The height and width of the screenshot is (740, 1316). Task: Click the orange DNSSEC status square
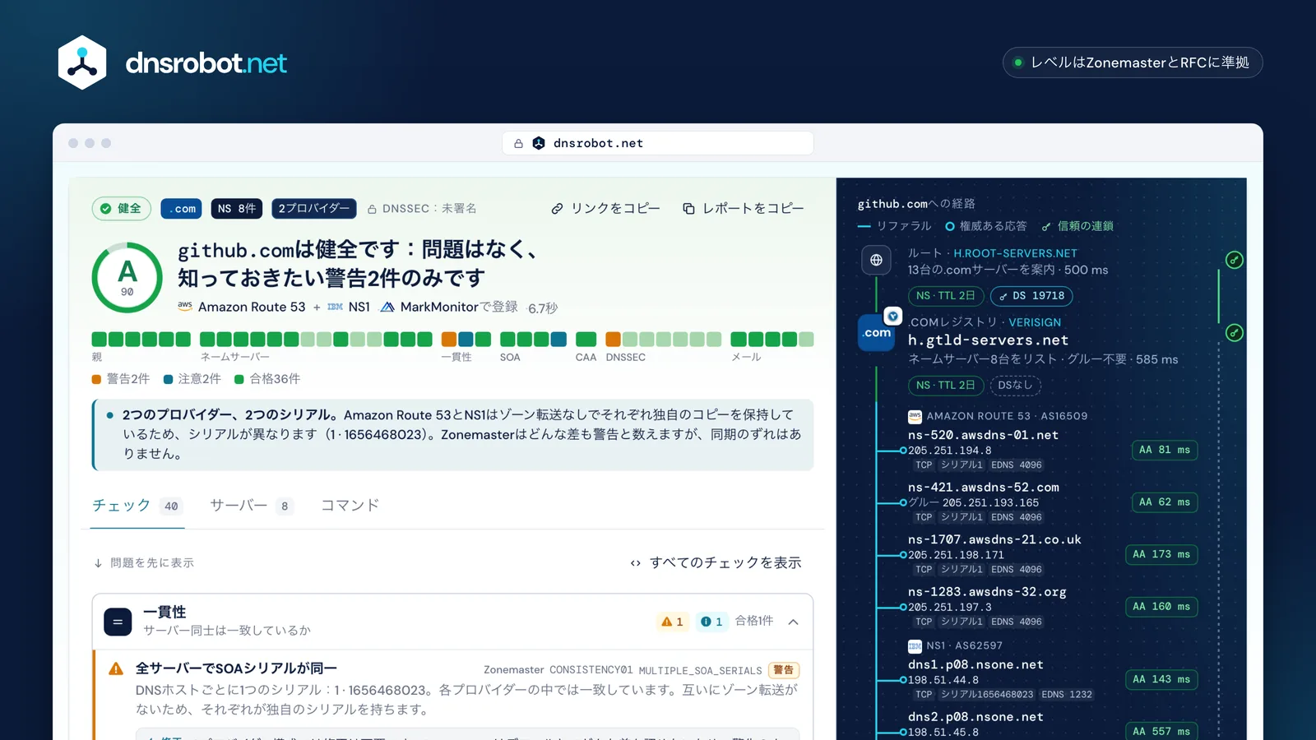click(x=613, y=339)
